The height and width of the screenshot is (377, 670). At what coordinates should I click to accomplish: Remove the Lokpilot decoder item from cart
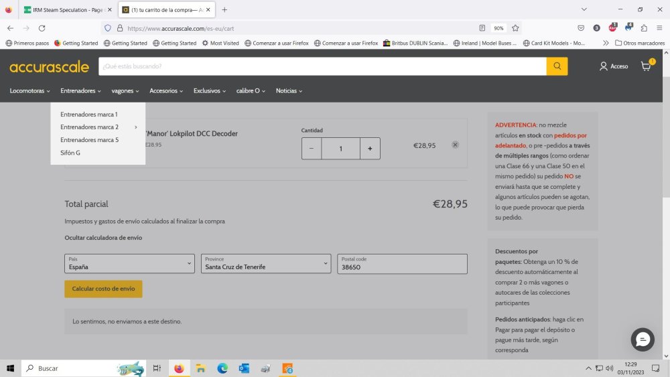tap(455, 145)
